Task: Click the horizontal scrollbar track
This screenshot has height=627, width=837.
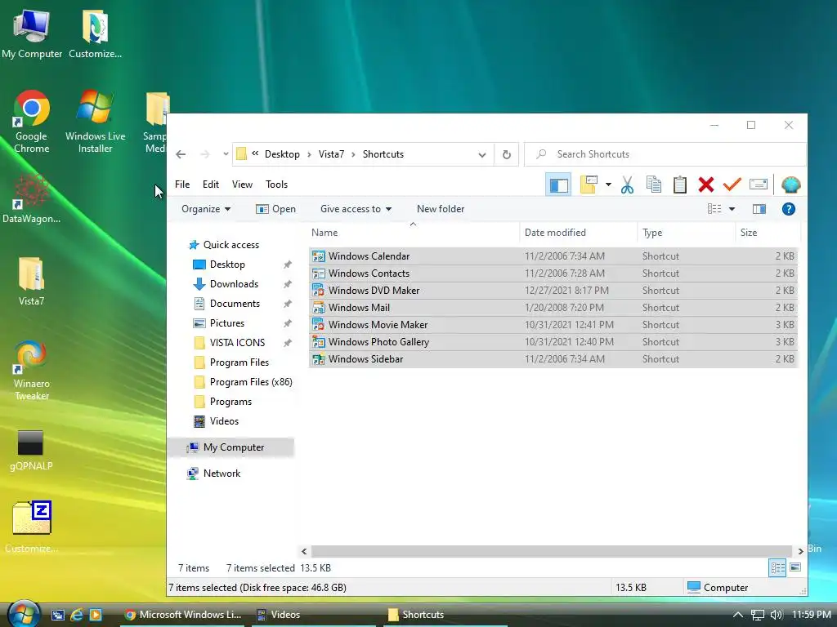Action: pyautogui.click(x=552, y=551)
